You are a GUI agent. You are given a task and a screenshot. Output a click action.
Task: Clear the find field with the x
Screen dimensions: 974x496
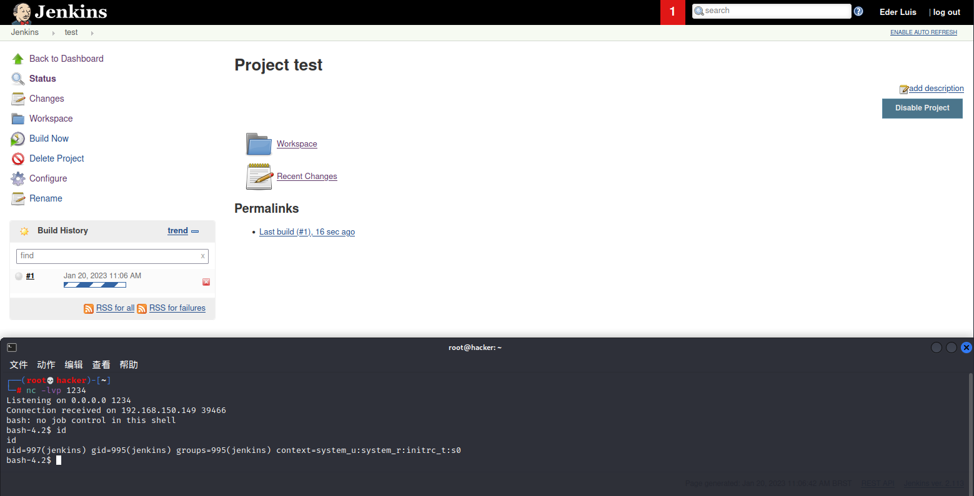[x=202, y=256]
